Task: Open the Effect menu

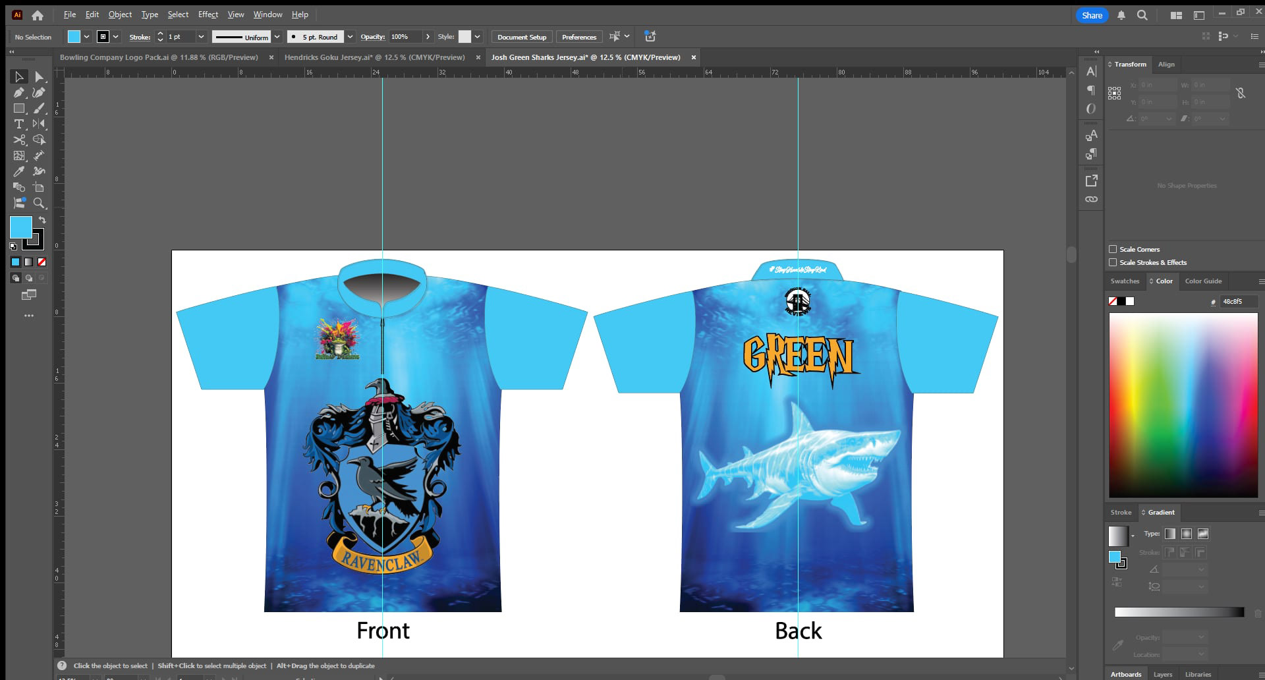Action: point(208,14)
